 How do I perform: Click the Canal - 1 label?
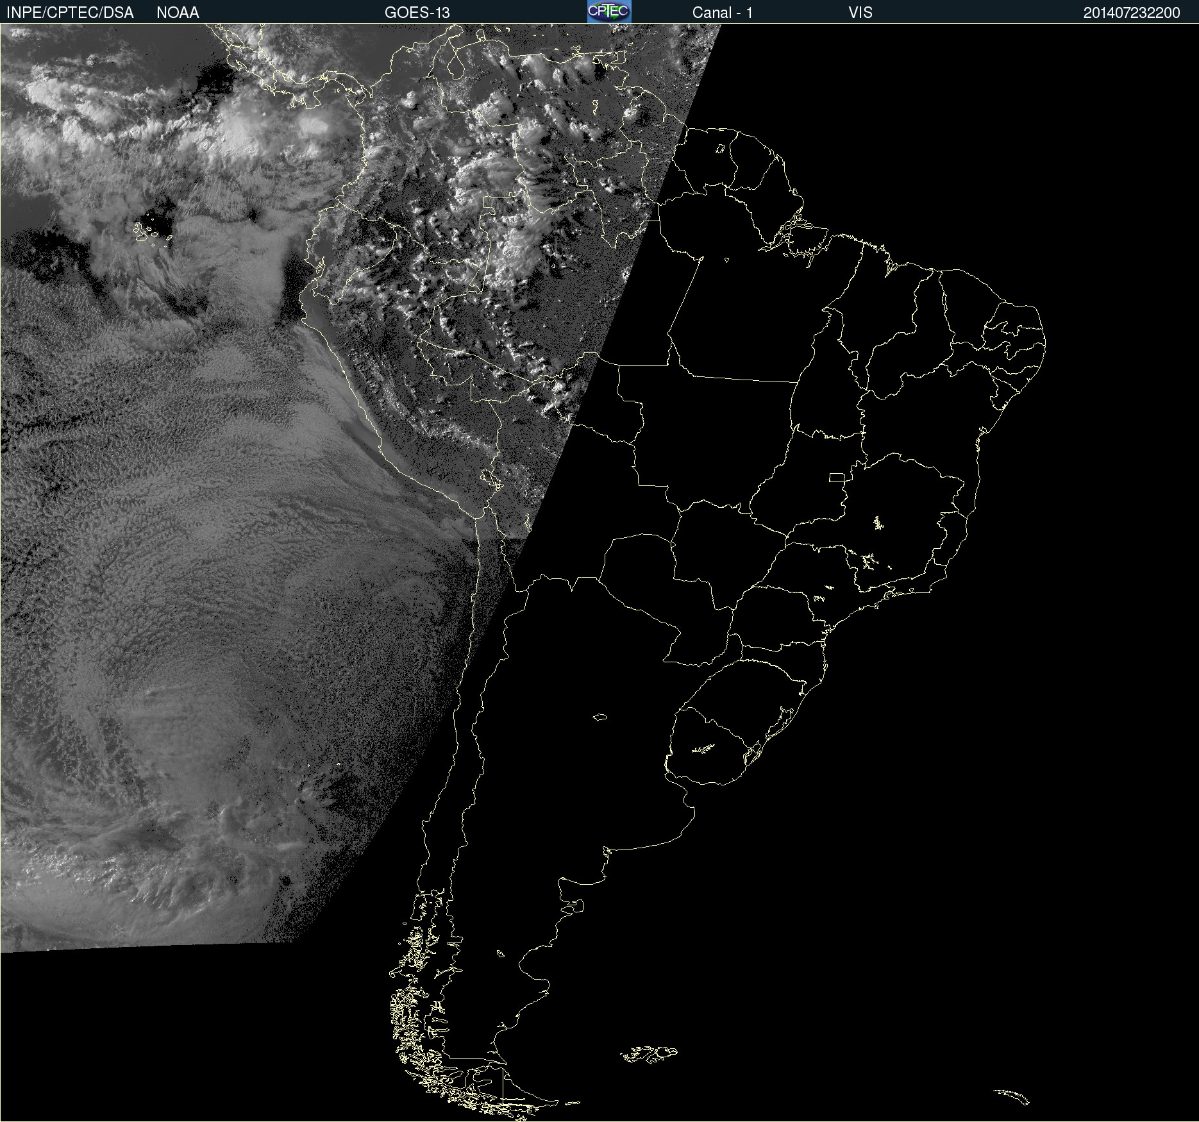click(x=722, y=13)
